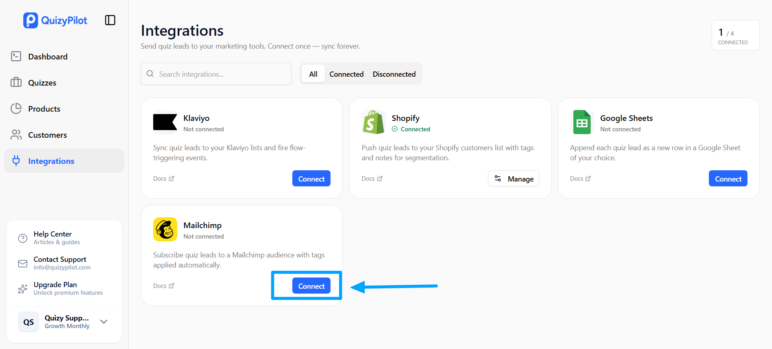Click external link icon beside Klaviyo Docs
The image size is (772, 349).
click(x=172, y=178)
